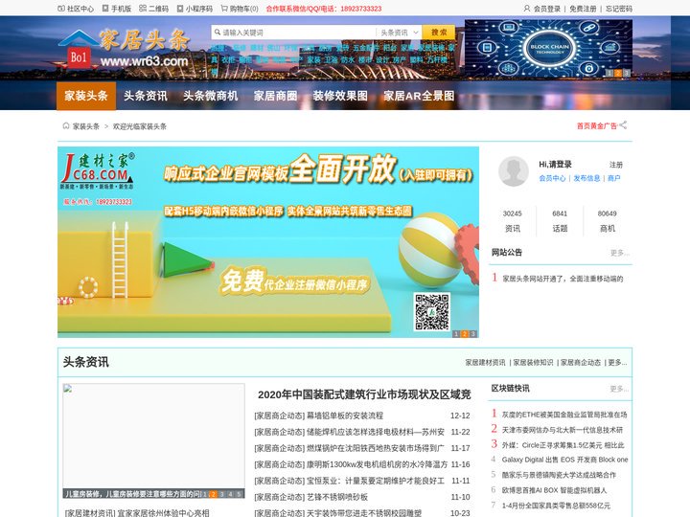Open the 建材之家 main carousel banner
Screen dimensions: 690x517
point(268,242)
